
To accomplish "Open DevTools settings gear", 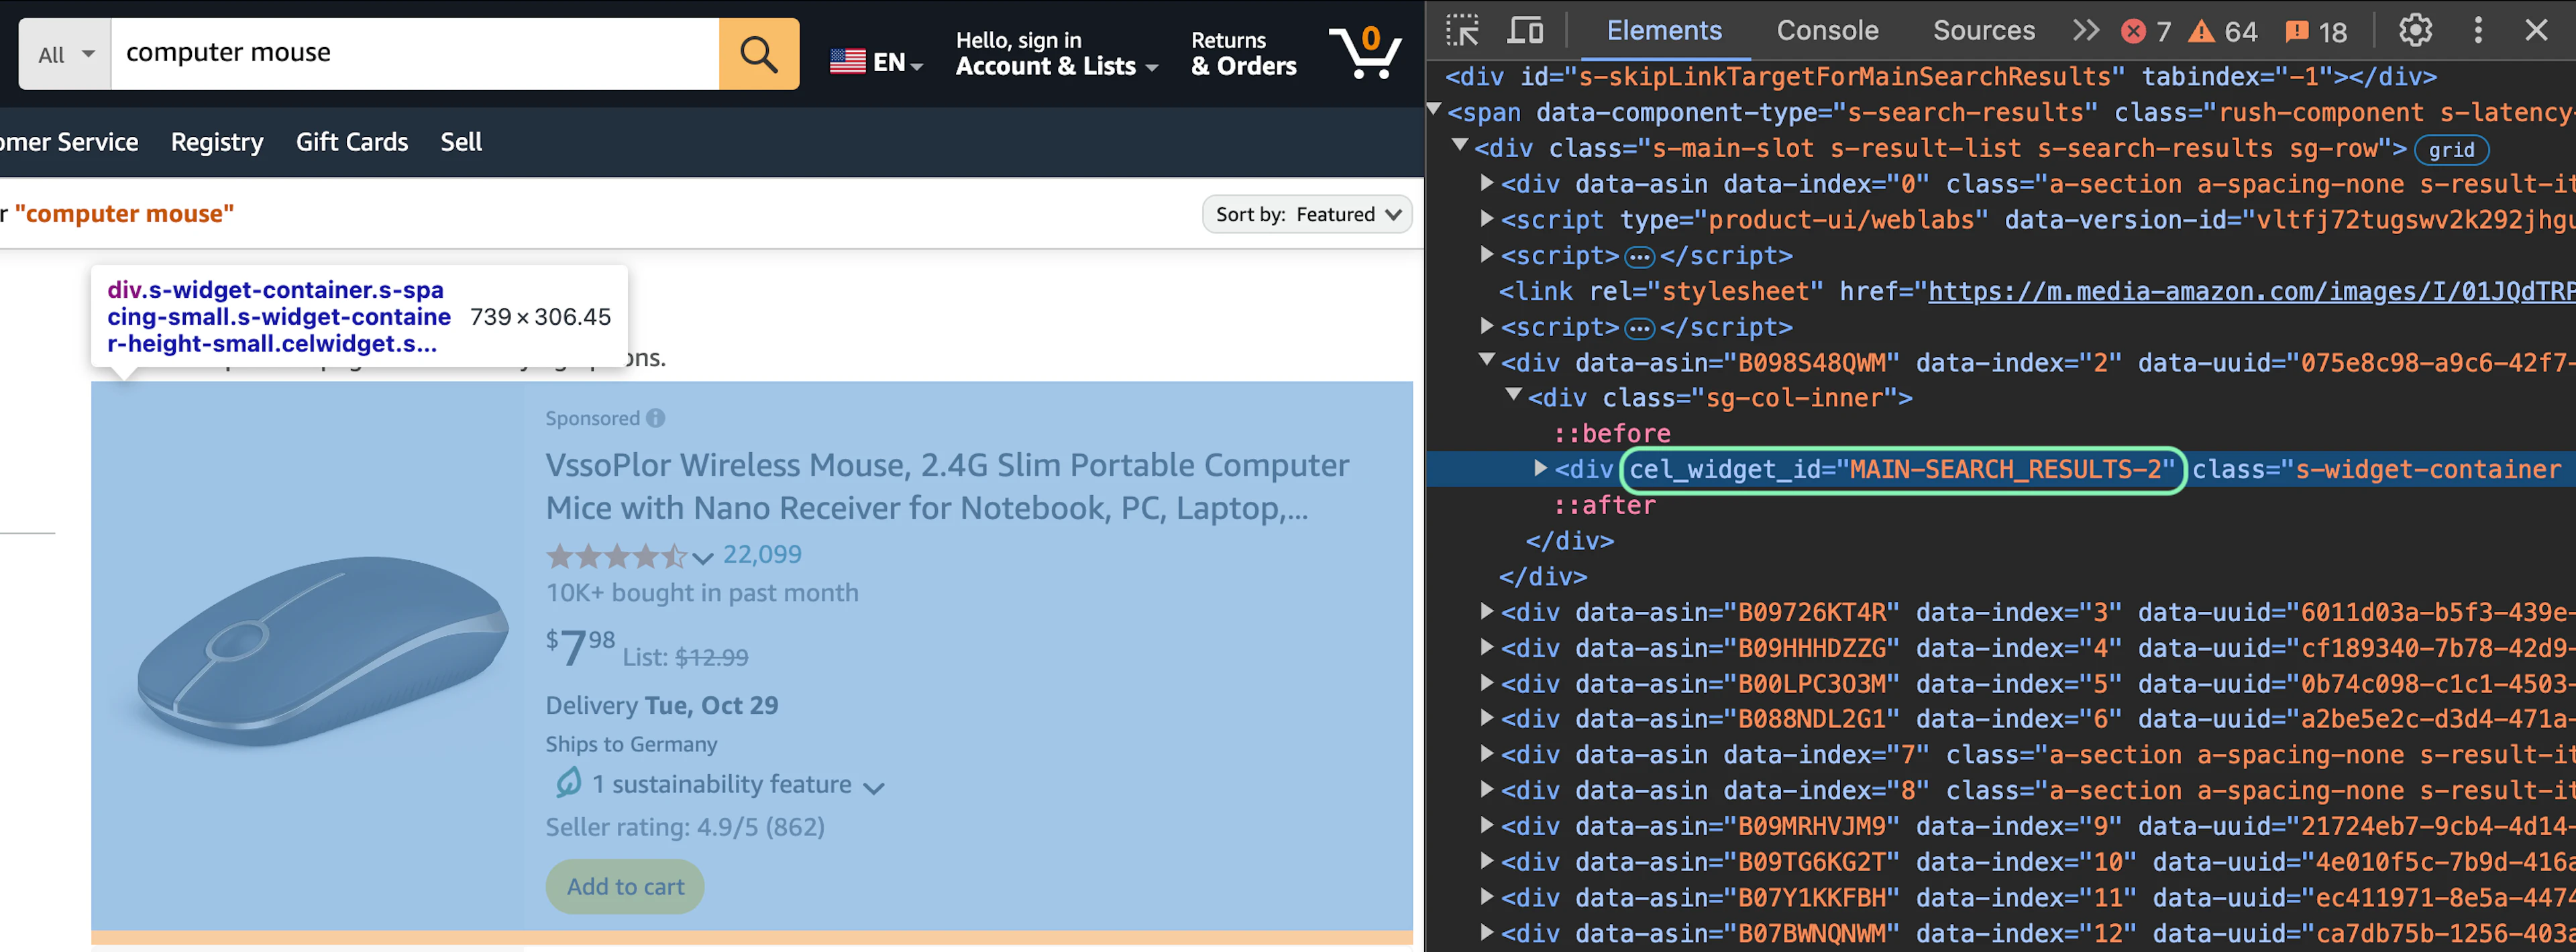I will [x=2415, y=30].
